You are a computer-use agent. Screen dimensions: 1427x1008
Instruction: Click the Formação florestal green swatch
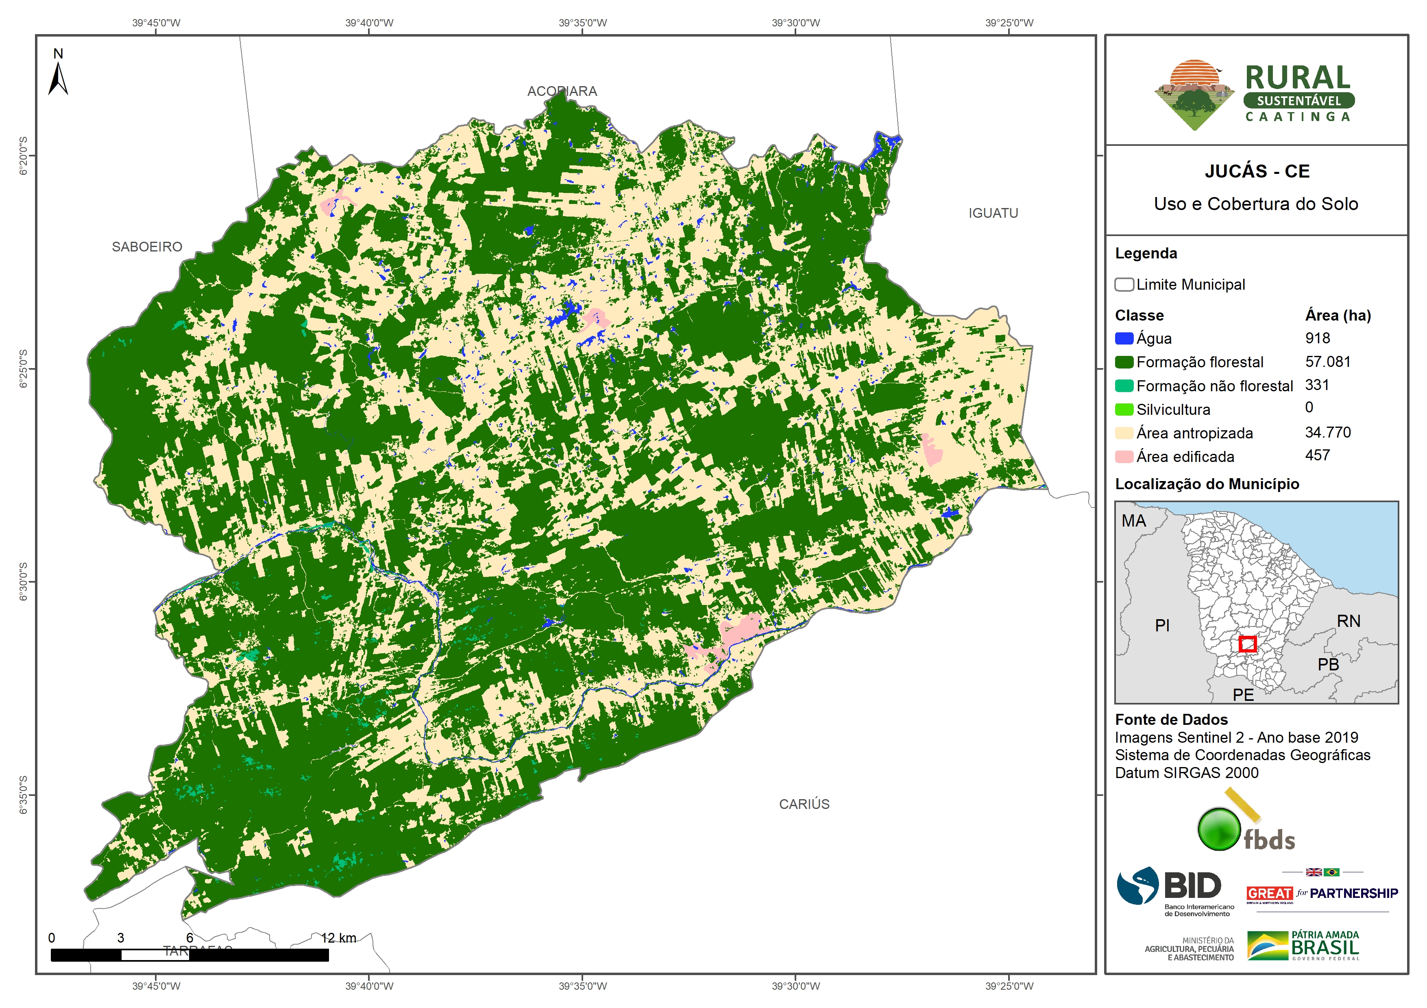1124,362
